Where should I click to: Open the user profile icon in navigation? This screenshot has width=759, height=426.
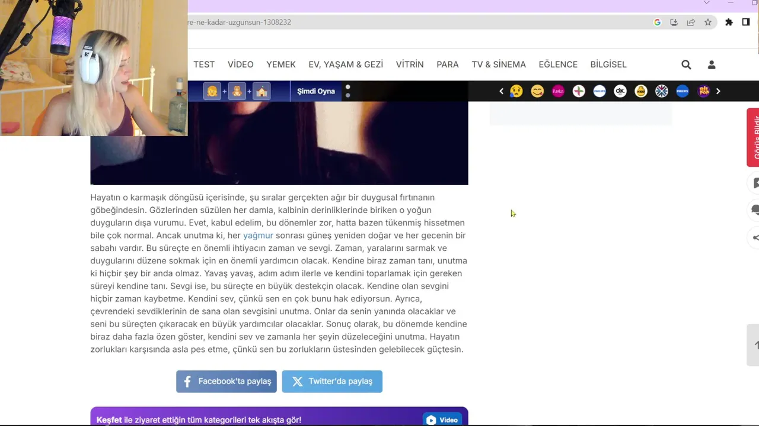click(712, 64)
